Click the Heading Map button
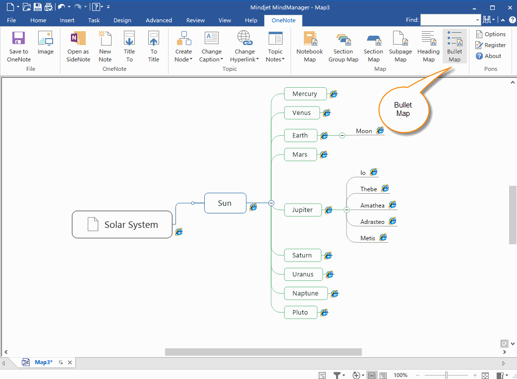This screenshot has width=517, height=379. [429, 47]
